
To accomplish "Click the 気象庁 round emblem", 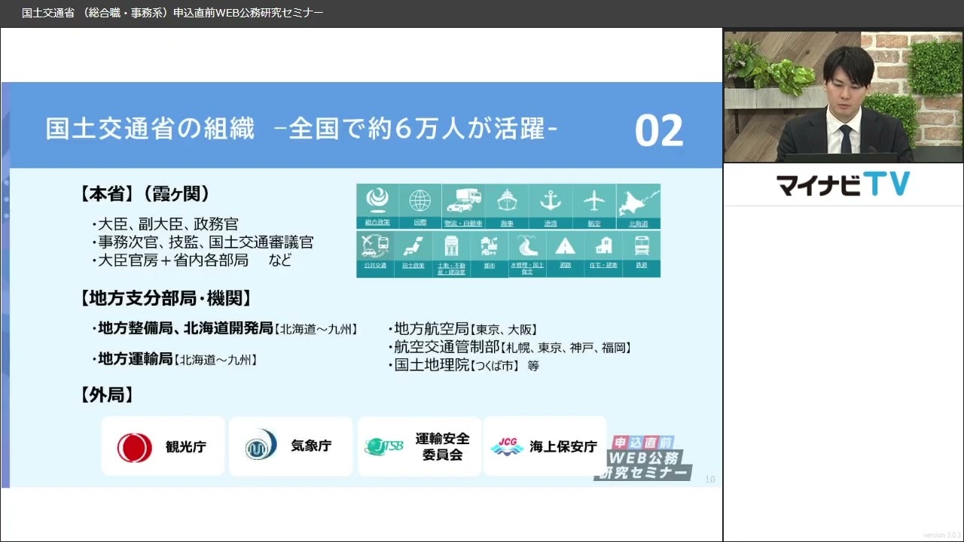I will (261, 444).
